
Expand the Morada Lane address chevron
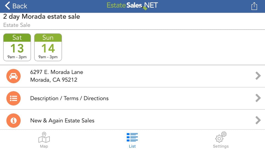click(x=258, y=76)
